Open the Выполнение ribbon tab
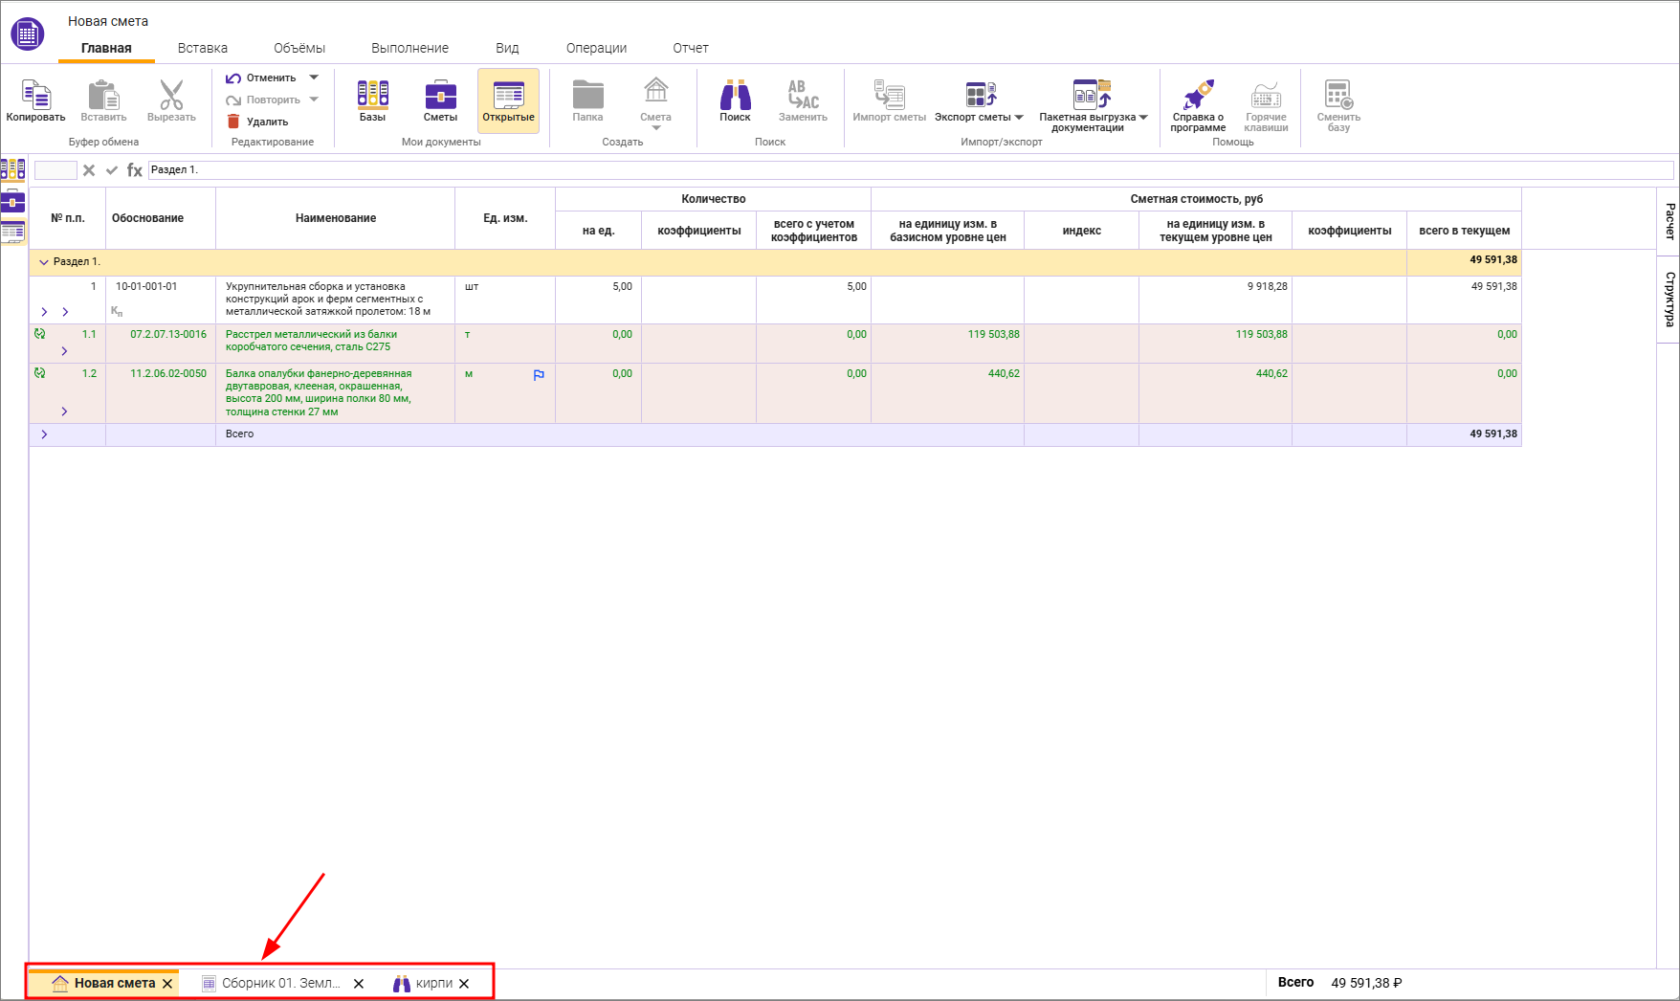Image resolution: width=1680 pixels, height=1001 pixels. 409,48
